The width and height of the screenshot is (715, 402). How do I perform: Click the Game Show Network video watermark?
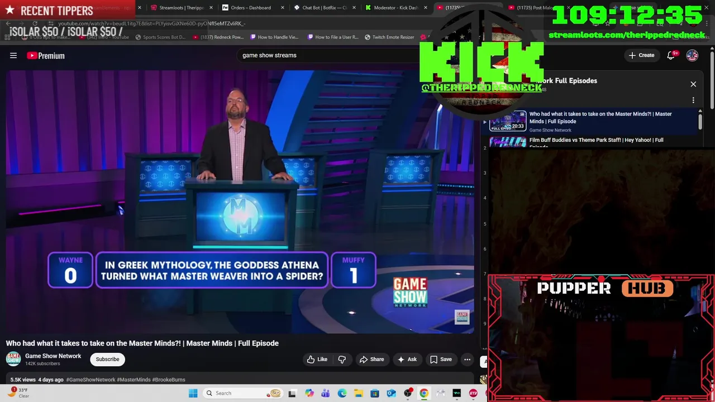461,317
